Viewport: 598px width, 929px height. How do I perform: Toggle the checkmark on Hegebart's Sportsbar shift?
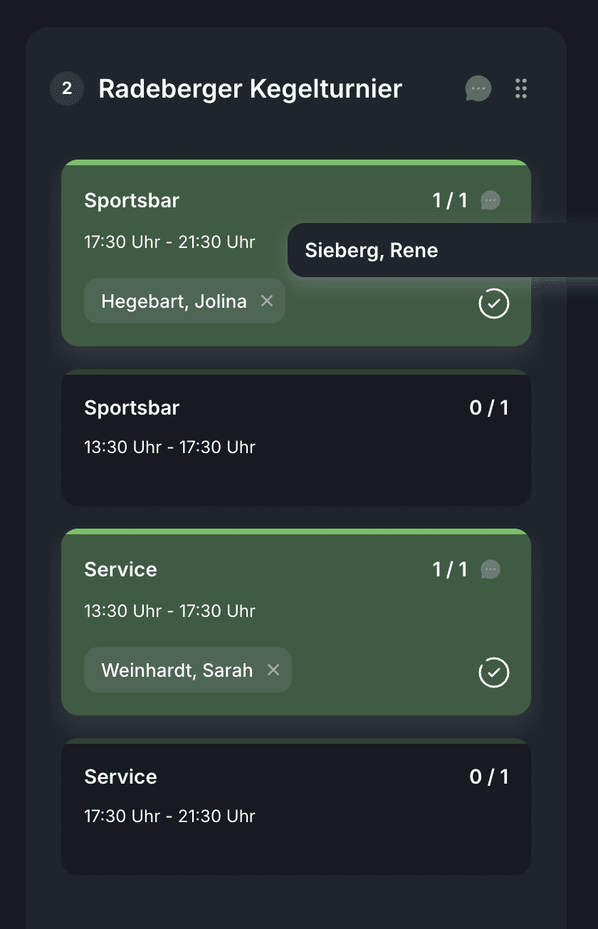click(494, 303)
